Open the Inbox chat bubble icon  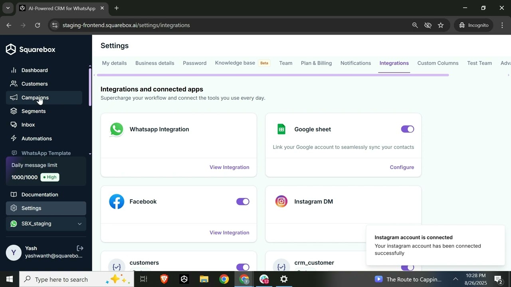(x=14, y=125)
